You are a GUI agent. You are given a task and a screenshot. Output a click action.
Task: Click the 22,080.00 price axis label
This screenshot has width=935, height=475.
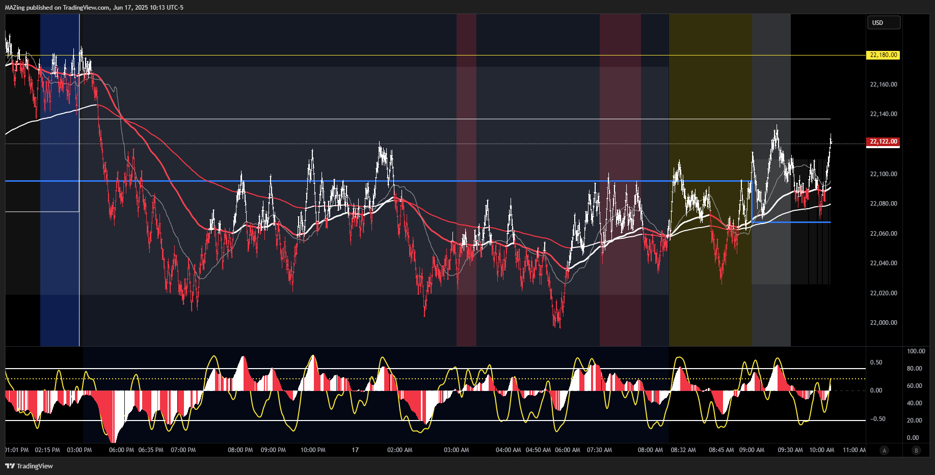tap(884, 204)
